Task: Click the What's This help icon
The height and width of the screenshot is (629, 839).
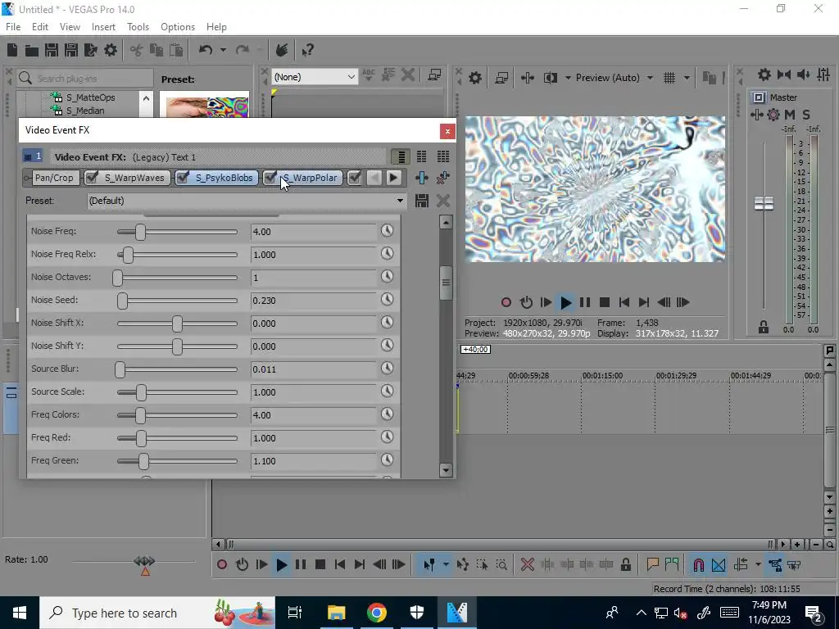Action: coord(307,50)
